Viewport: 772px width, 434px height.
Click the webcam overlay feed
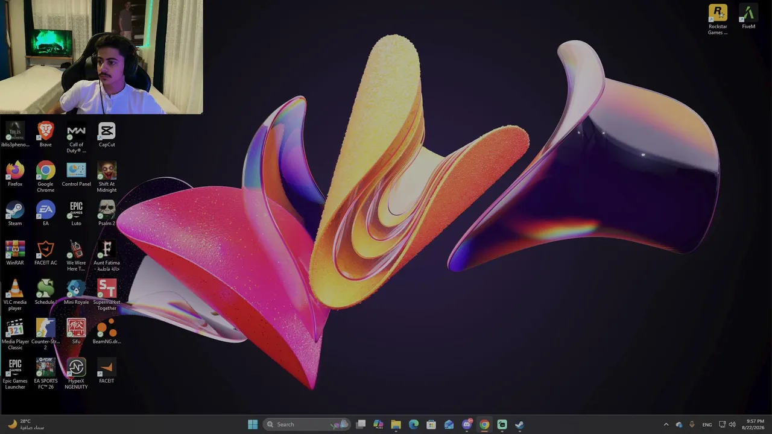click(x=101, y=57)
